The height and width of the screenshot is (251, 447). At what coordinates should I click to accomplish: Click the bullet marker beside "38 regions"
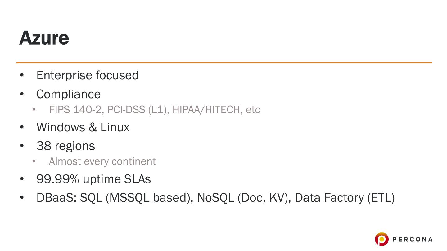(22, 146)
